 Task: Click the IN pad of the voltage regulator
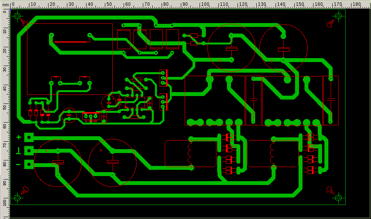[x=86, y=116]
